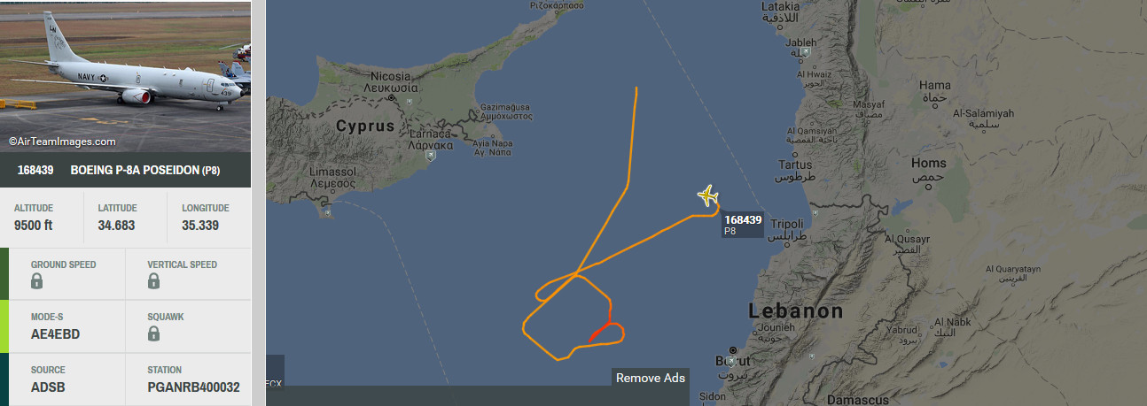
Task: Click the Station value PGANRB400032
Action: pos(193,387)
